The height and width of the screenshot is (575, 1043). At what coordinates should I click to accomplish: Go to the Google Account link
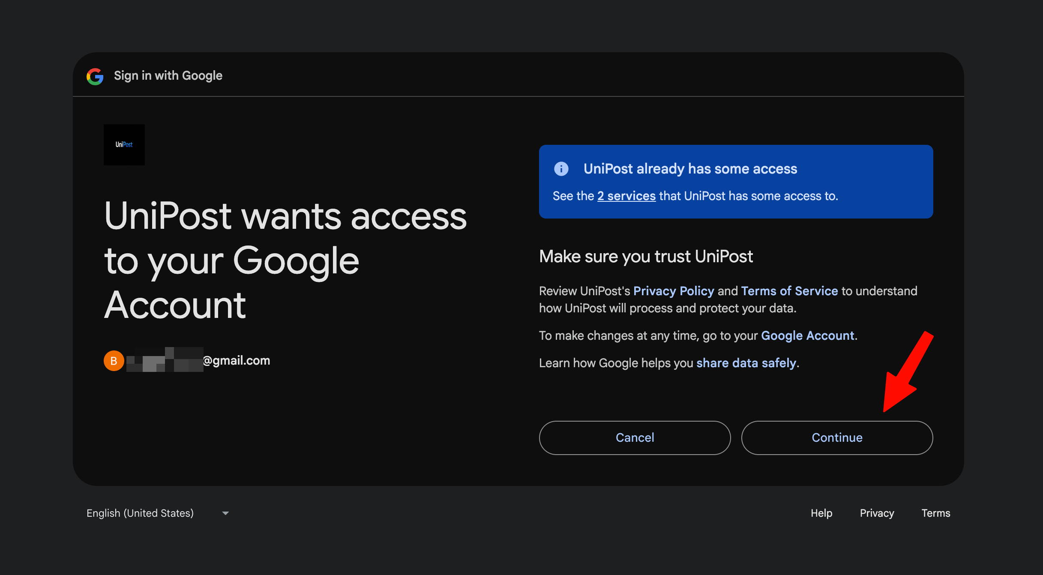[808, 335]
